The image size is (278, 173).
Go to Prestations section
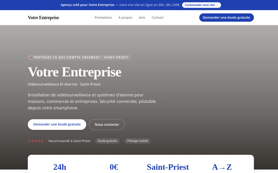point(103,17)
